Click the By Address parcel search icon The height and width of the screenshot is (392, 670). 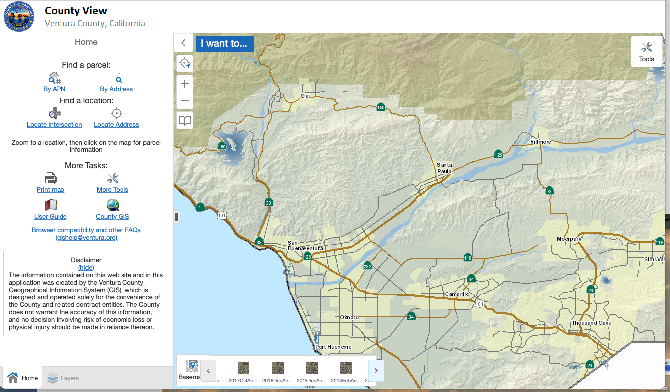coord(116,78)
